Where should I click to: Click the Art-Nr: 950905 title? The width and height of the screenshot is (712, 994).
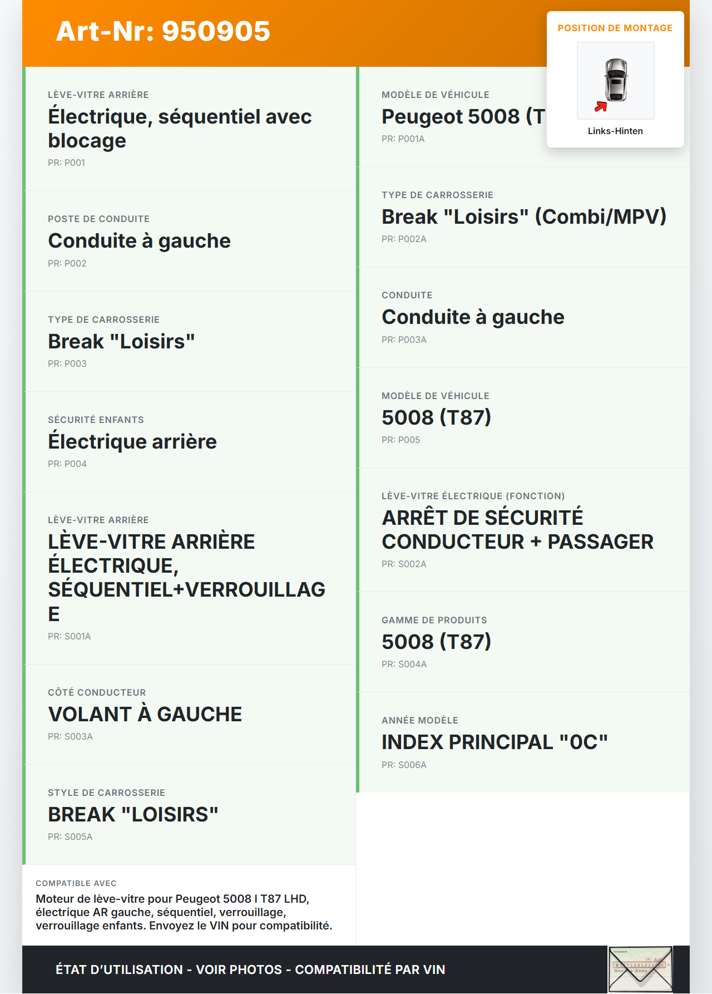pyautogui.click(x=163, y=31)
